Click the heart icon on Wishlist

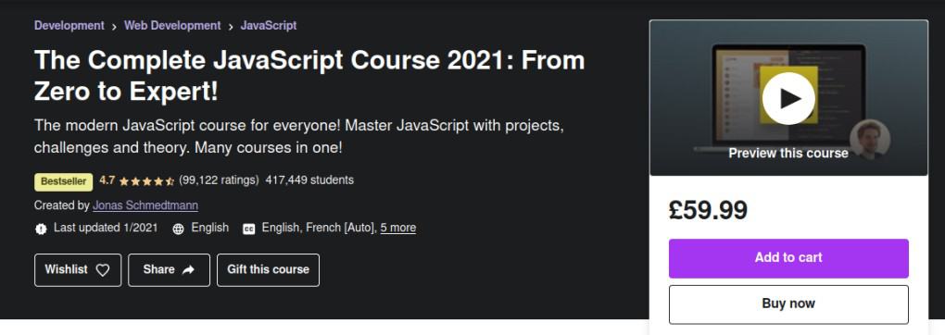(x=103, y=270)
